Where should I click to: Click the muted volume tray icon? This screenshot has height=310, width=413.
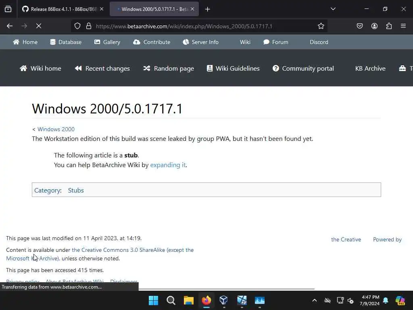350,300
